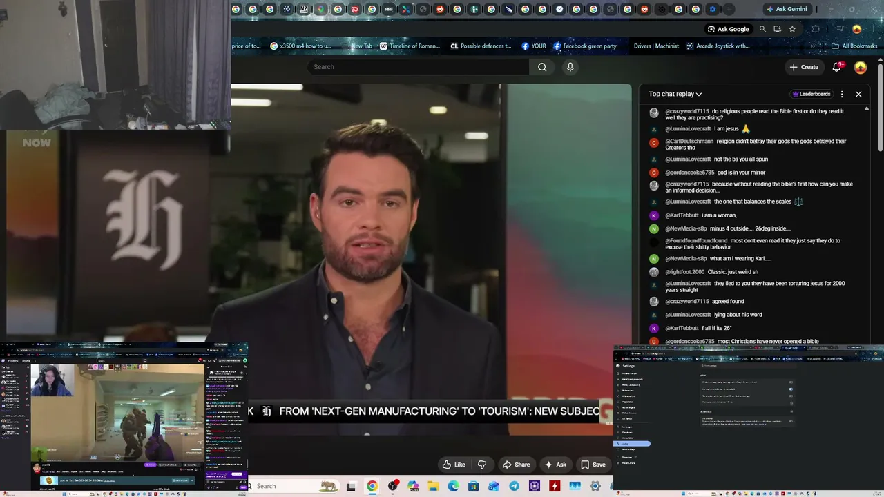Open File Explorer from the taskbar
Viewport: 884px width, 497px height.
tap(433, 486)
